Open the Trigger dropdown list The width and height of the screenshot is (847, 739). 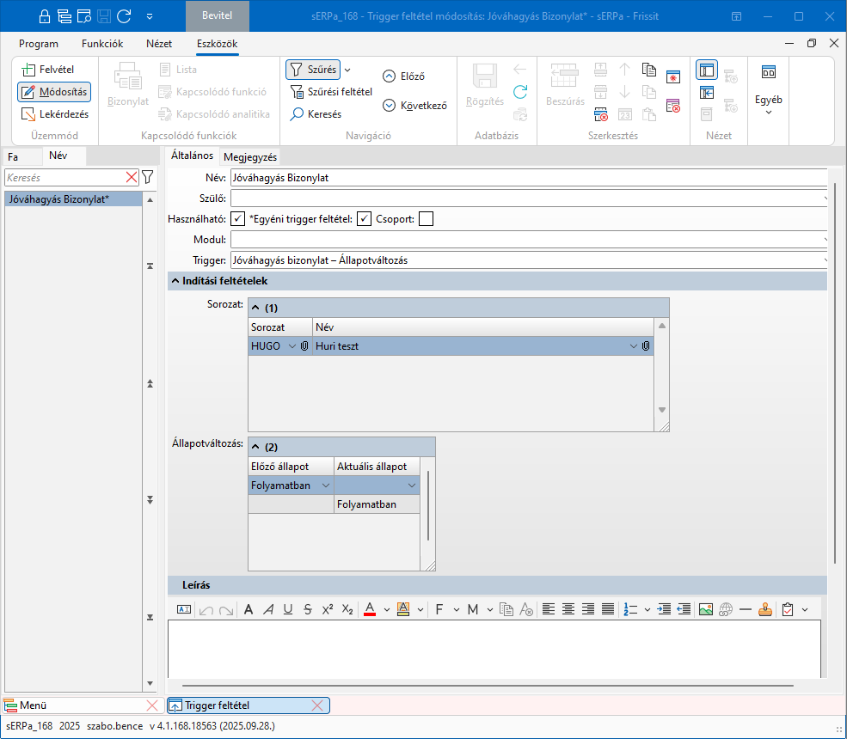pos(826,260)
